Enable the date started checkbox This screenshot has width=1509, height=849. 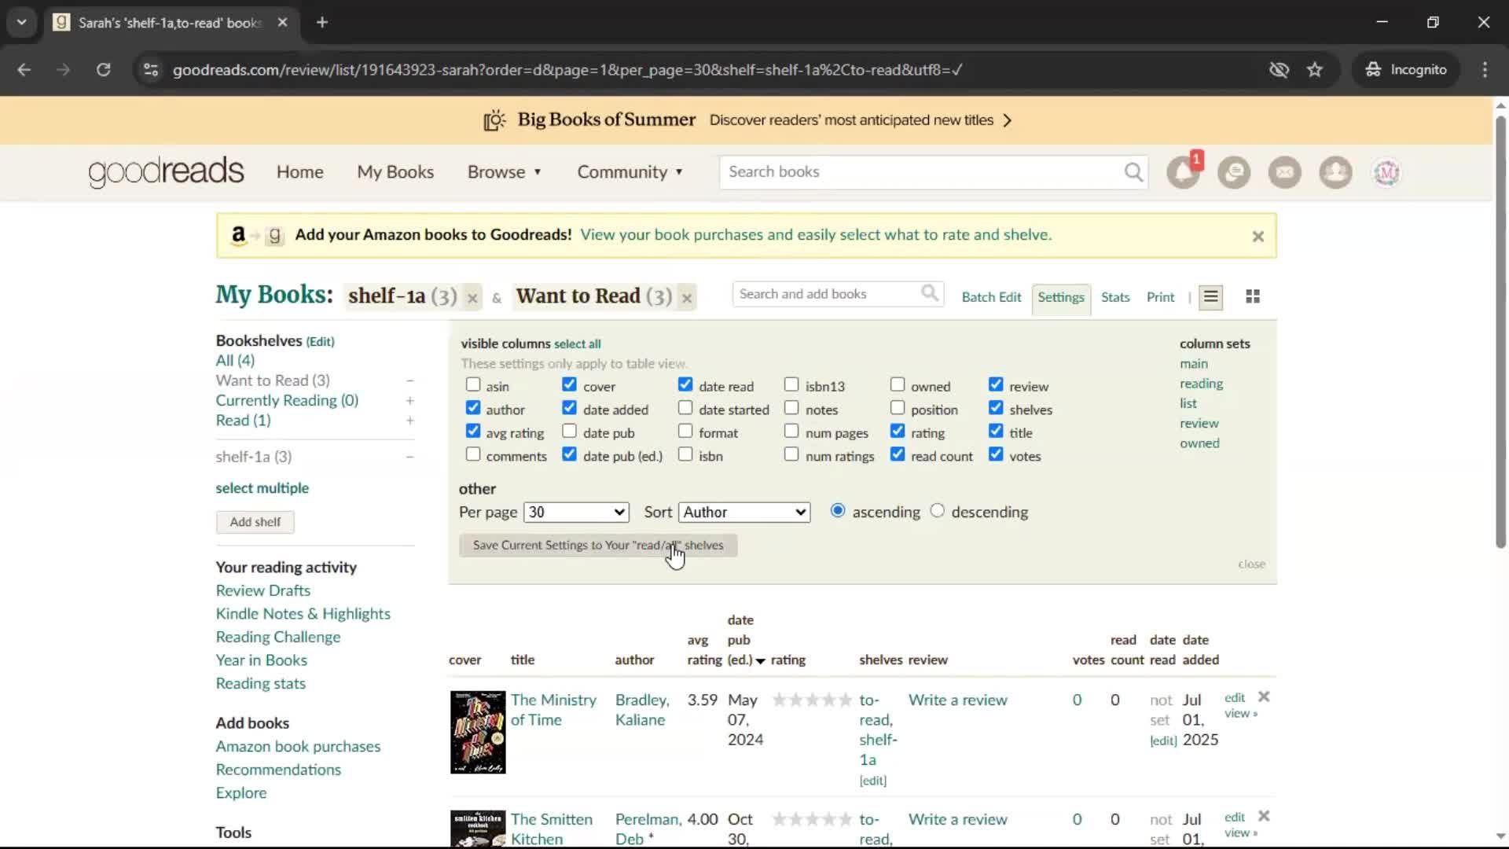pyautogui.click(x=685, y=408)
